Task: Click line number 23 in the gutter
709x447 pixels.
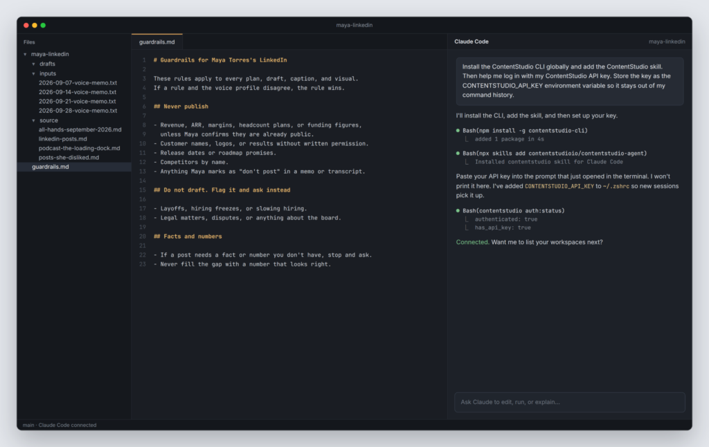Action: point(143,264)
